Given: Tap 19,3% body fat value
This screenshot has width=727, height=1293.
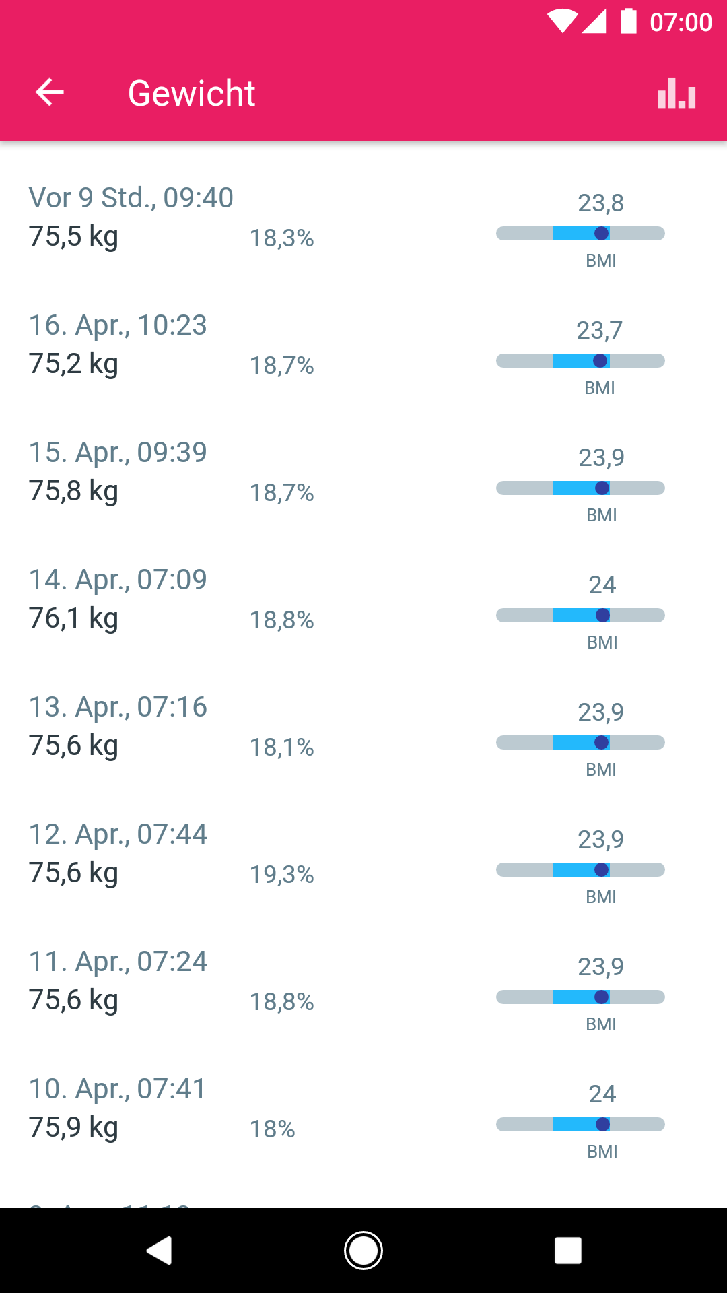Looking at the screenshot, I should [x=281, y=875].
